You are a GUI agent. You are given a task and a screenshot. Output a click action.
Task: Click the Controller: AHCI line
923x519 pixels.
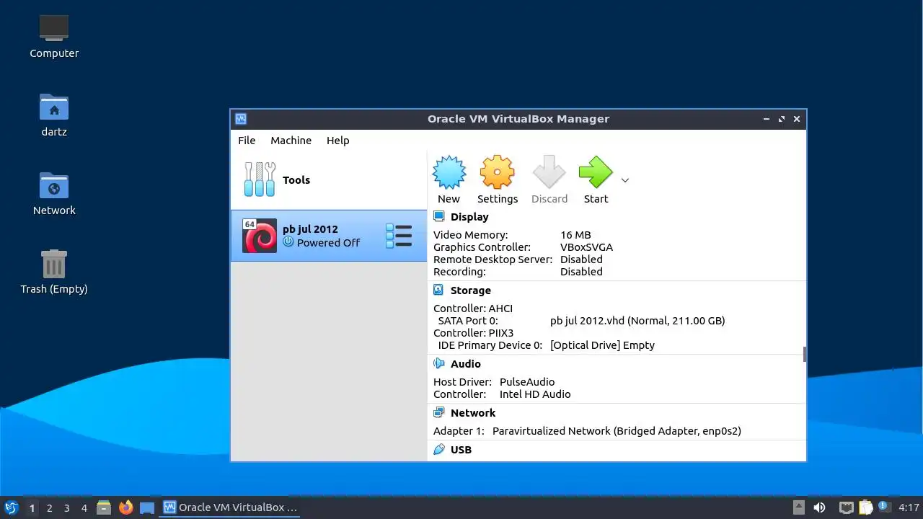(473, 309)
